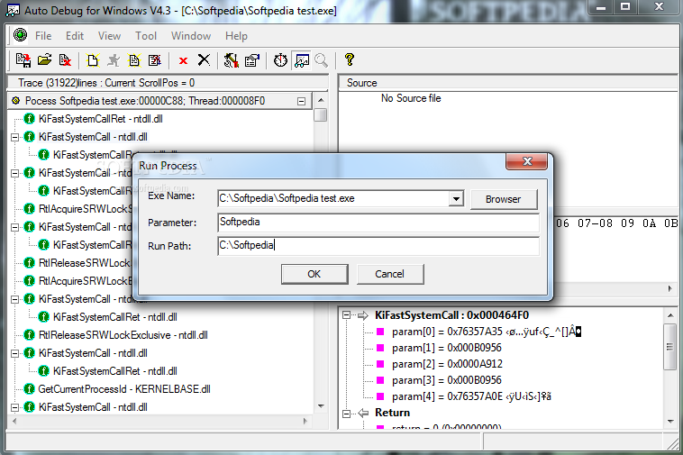The height and width of the screenshot is (455, 683).
Task: Click the document with checkmark toolbar icon
Action: coord(155,60)
